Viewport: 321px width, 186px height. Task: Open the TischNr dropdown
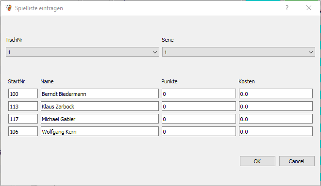point(83,52)
